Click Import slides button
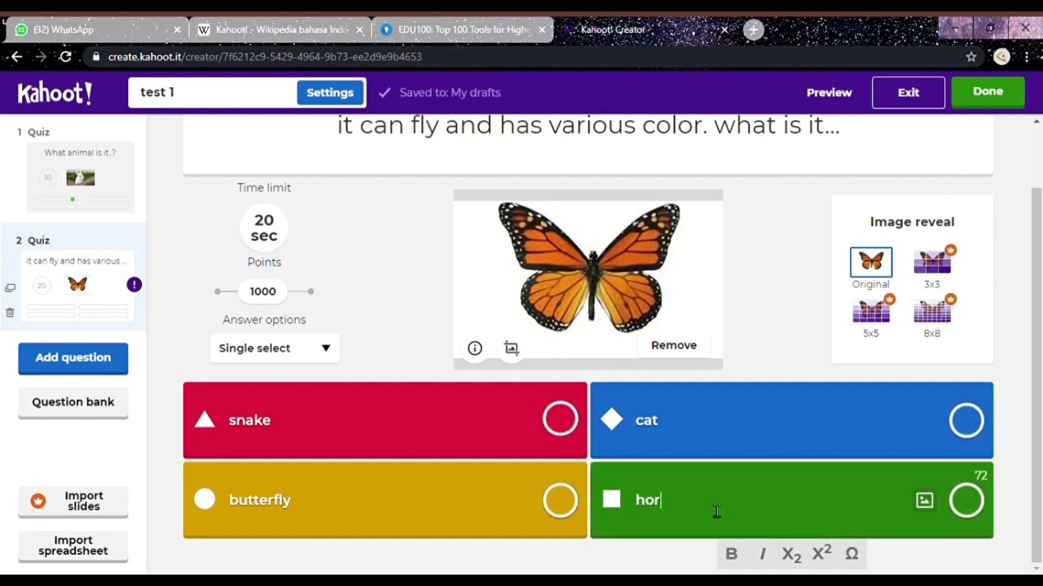The height and width of the screenshot is (586, 1043). click(73, 501)
